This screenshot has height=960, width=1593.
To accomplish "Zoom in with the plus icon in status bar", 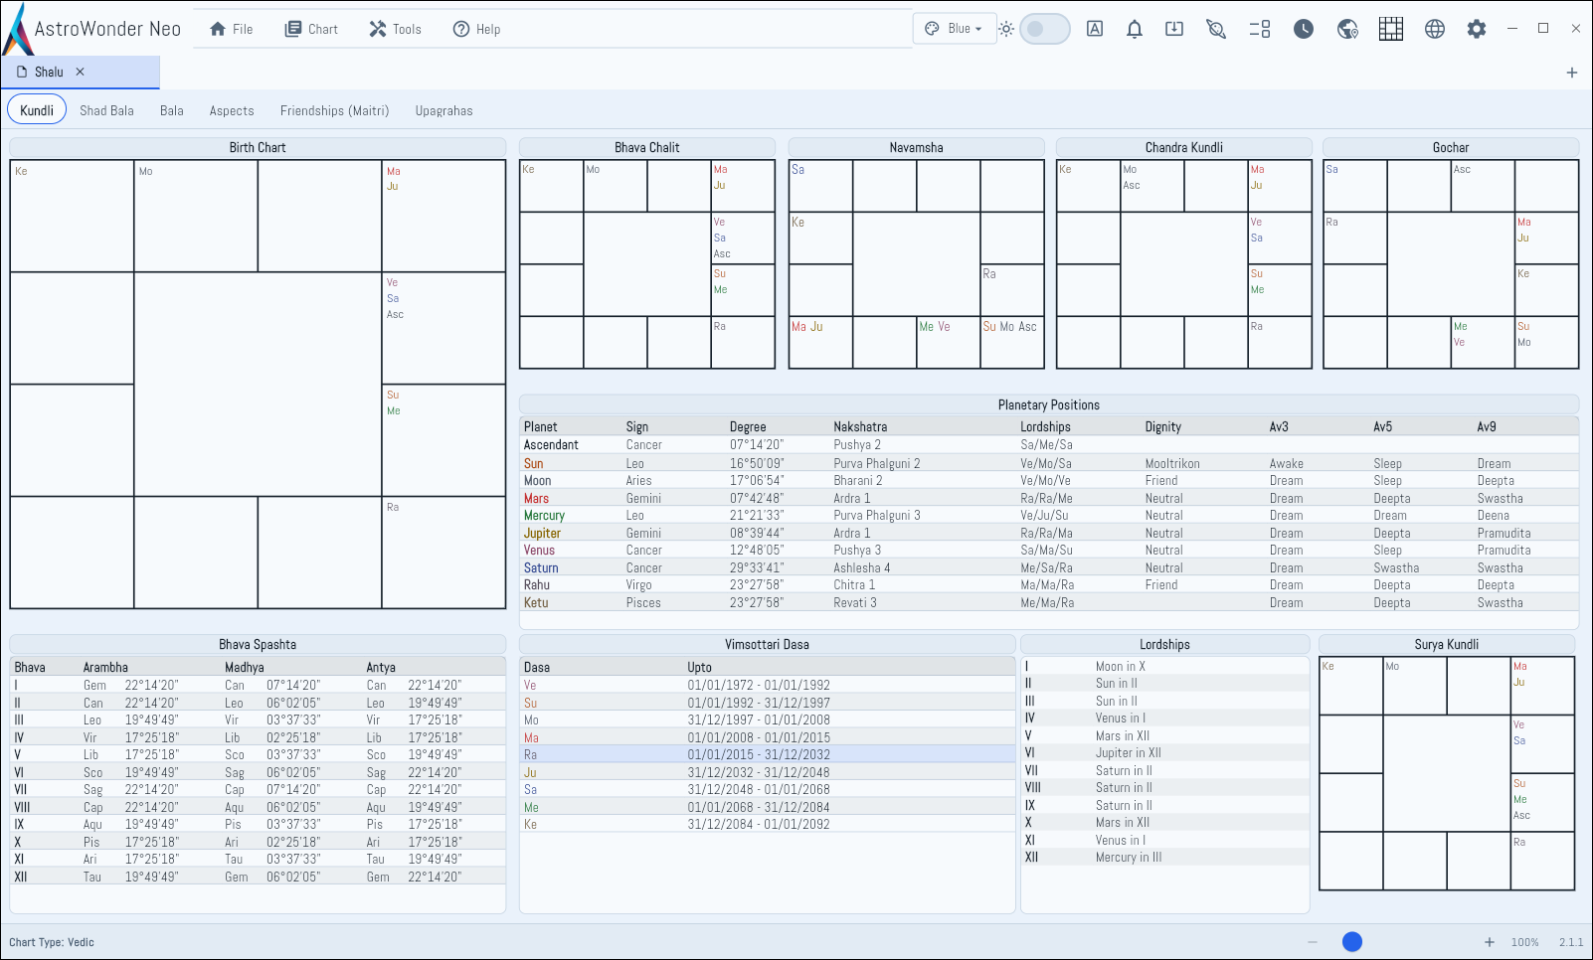I will pyautogui.click(x=1490, y=942).
